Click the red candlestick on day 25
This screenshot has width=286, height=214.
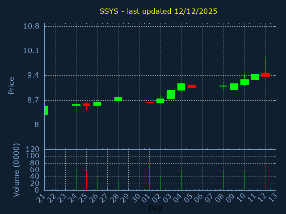[x=86, y=105]
